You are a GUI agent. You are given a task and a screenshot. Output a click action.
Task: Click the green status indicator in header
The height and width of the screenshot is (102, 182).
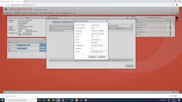click(x=177, y=13)
